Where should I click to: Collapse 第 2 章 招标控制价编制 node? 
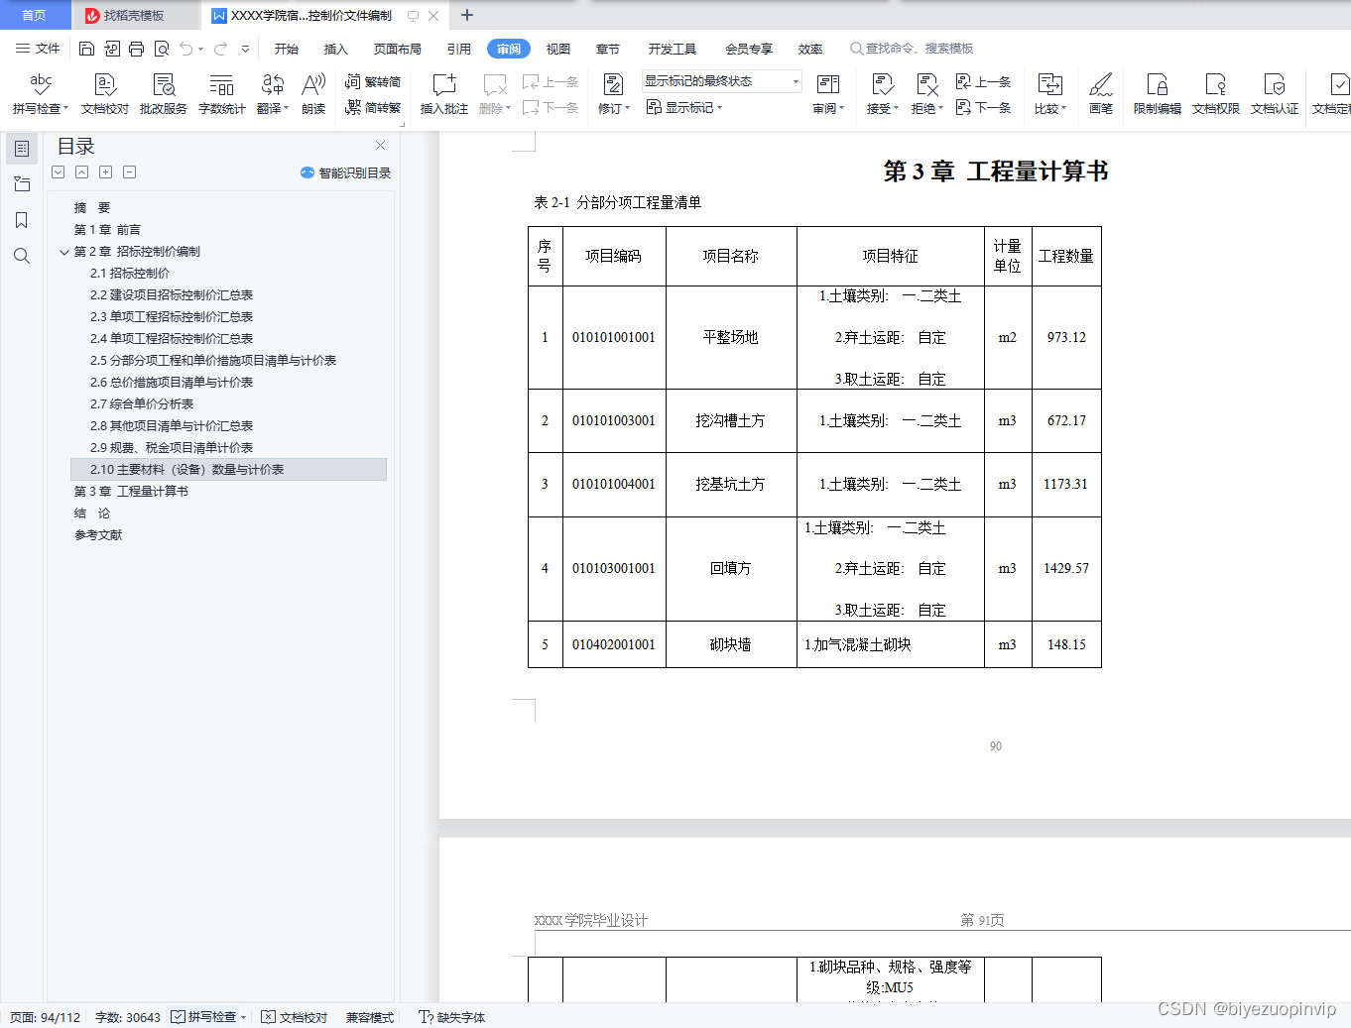[x=64, y=252]
